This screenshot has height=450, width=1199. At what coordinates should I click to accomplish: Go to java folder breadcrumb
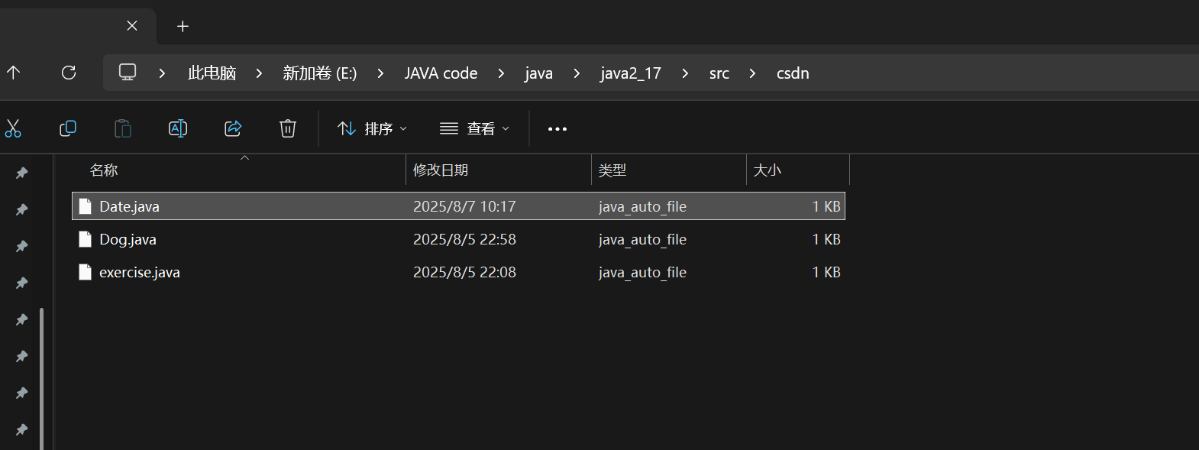click(538, 73)
